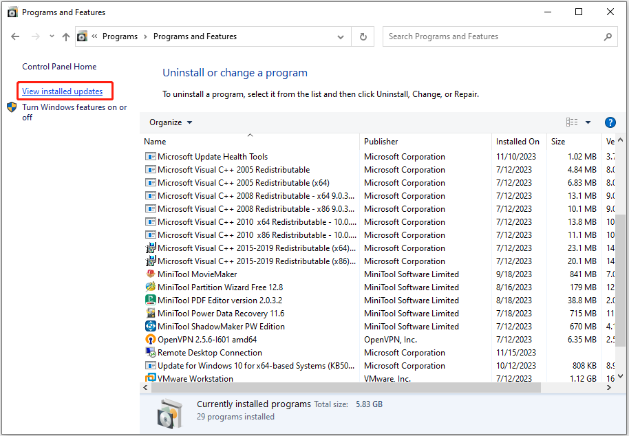This screenshot has width=629, height=436.
Task: Select MiniTool Partition Wizard Free icon
Action: 151,287
